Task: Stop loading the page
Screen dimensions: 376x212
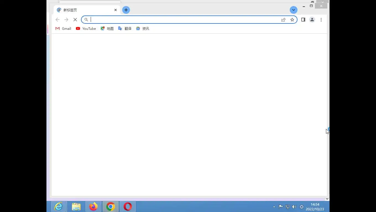Action: 75,20
